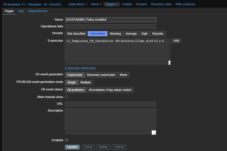The height and width of the screenshot is (151, 227).
Task: Switch to the Trigger tab
Action: coord(9,11)
